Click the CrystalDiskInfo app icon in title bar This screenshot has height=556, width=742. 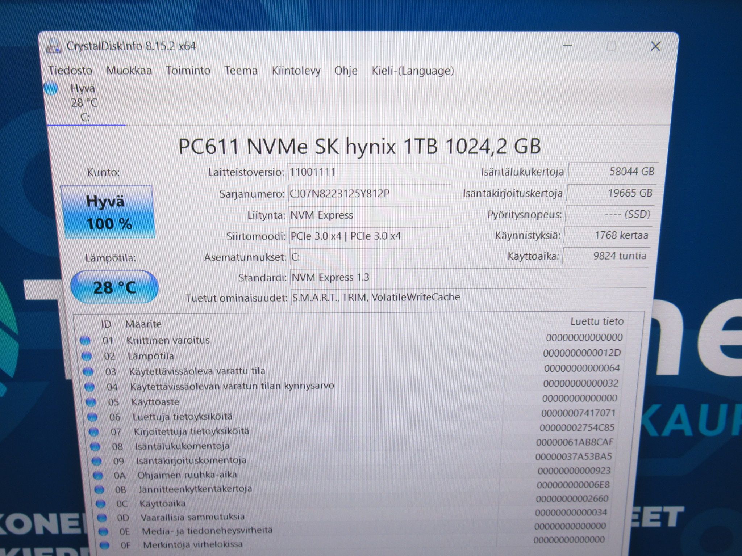point(54,46)
